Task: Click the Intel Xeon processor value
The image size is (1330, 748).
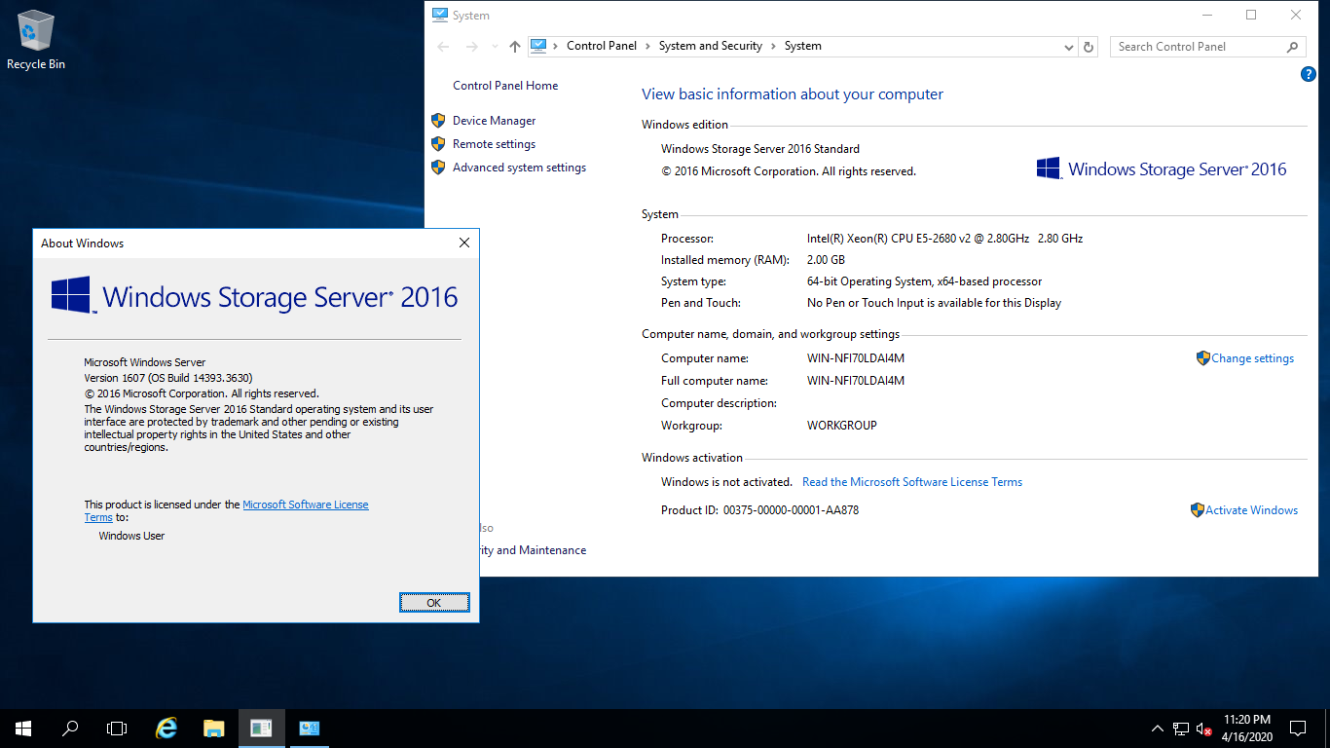Action: (944, 239)
